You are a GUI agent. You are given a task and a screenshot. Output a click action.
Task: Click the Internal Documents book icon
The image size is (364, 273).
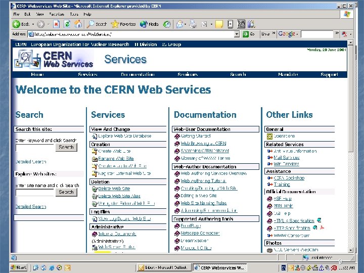pos(95,234)
